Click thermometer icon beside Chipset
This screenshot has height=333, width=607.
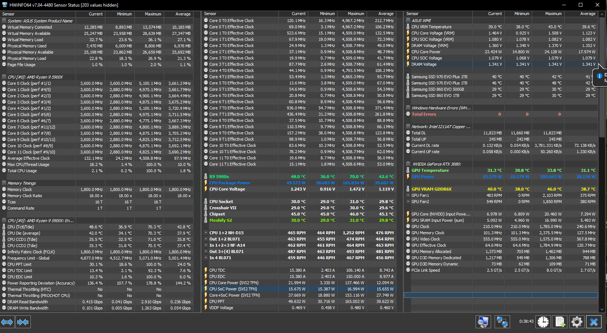pos(206,214)
